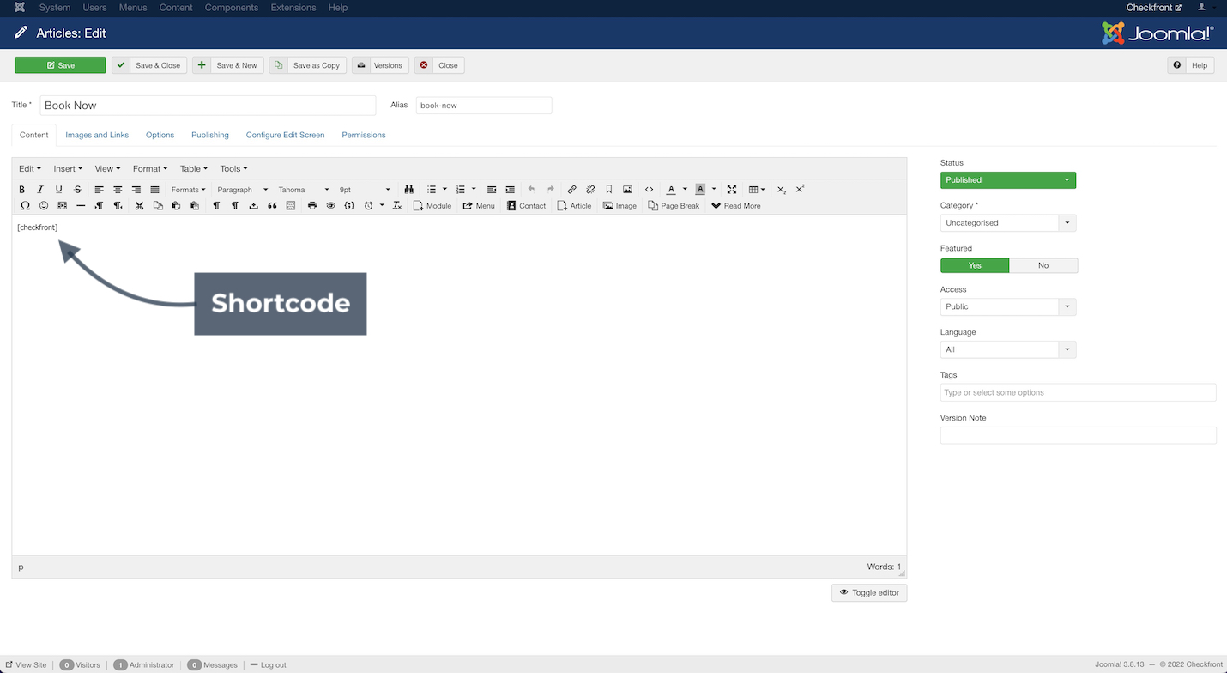Screen dimensions: 1227x673
Task: Open the Access Public dropdown
Action: (x=1008, y=306)
